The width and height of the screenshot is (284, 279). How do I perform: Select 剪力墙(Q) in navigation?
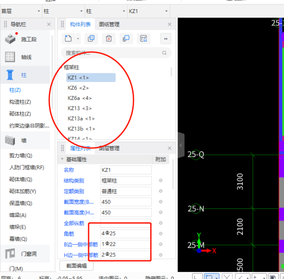pyautogui.click(x=21, y=155)
